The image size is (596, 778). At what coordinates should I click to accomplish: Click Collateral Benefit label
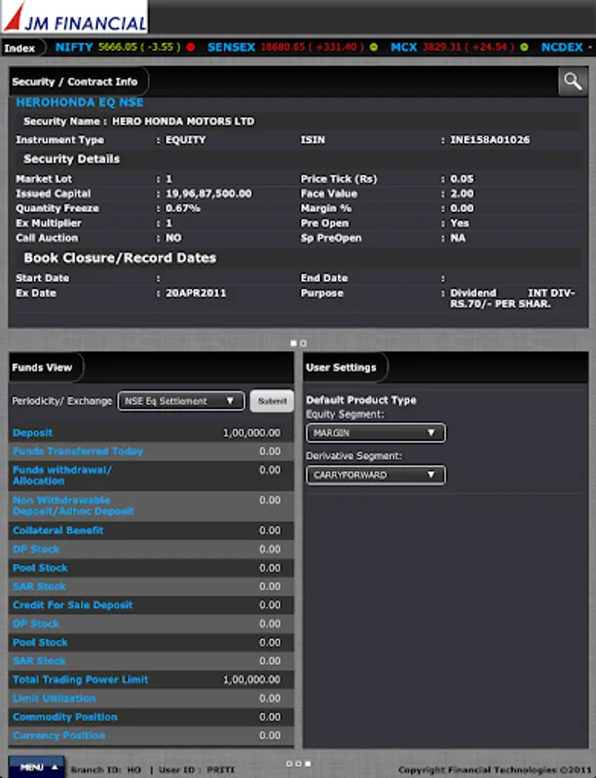coord(58,531)
